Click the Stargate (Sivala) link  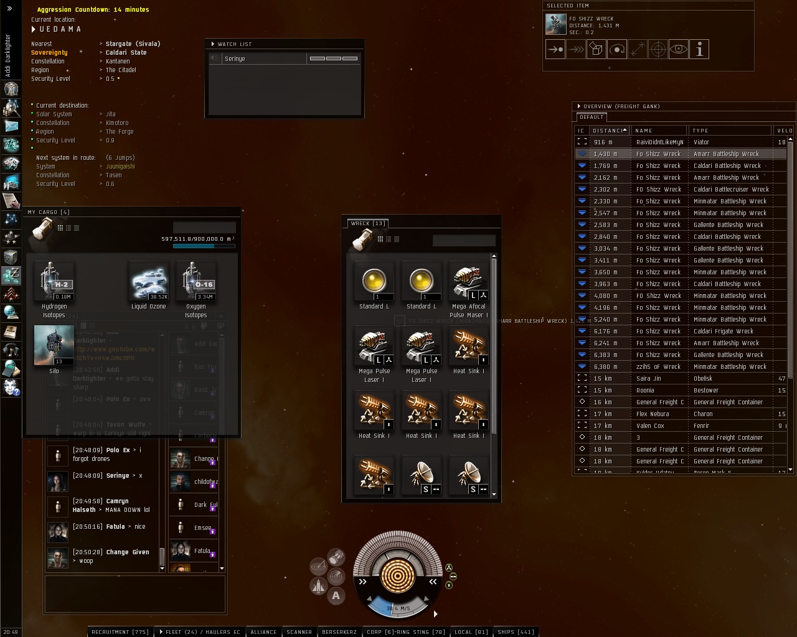[133, 44]
